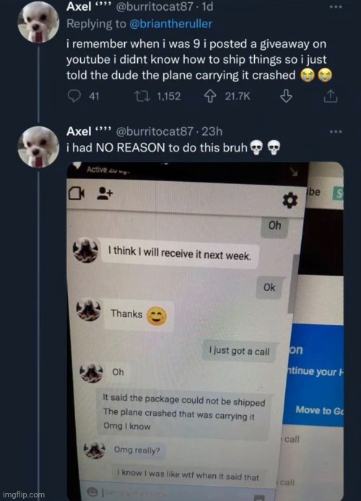The width and height of the screenshot is (361, 501).
Task: Open three-dot menu on first tweet
Action: click(x=336, y=6)
